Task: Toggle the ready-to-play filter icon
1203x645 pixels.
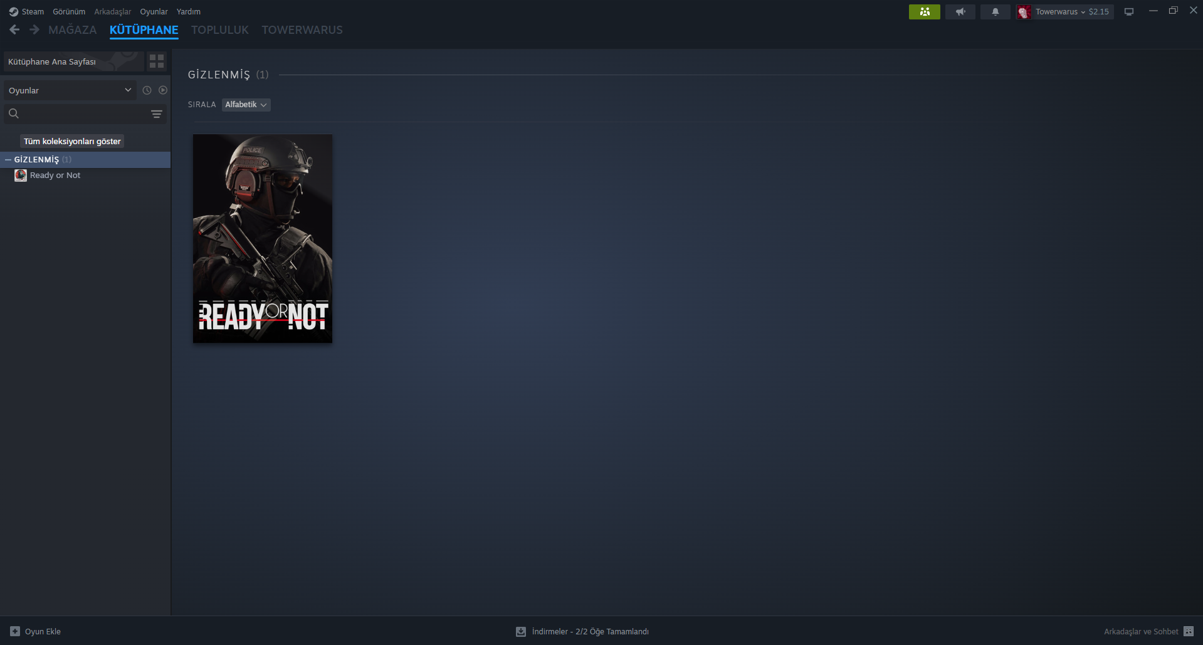Action: 163,90
